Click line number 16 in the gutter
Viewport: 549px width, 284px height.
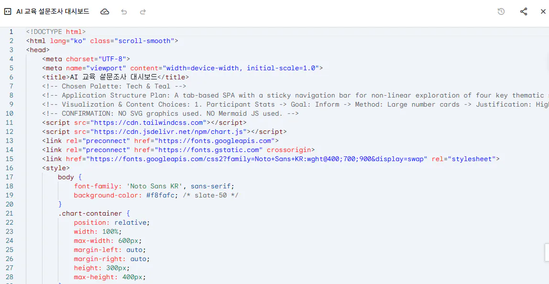coord(10,168)
